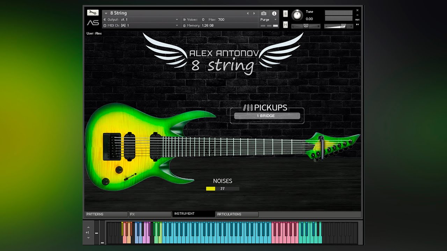Click the guitar tone knob near output jack
This screenshot has width=447, height=251.
coord(105,181)
